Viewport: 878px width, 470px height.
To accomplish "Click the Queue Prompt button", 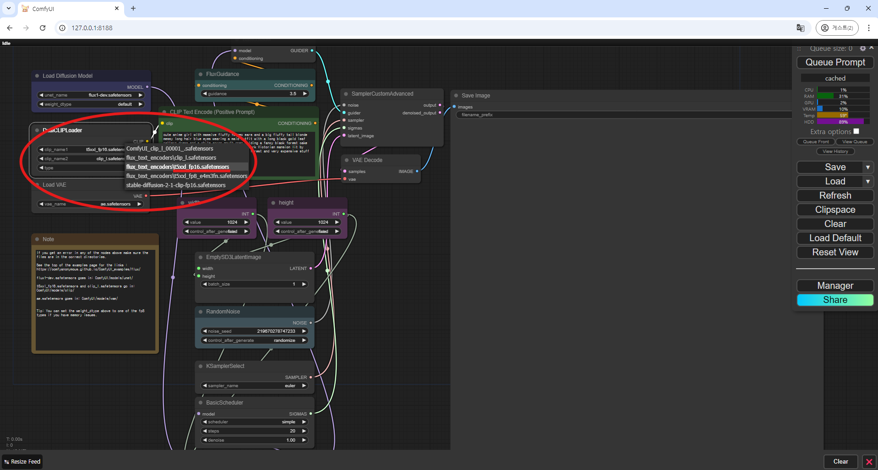I will coord(835,62).
